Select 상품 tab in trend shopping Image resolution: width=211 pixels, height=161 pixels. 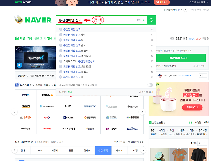coord(190,122)
